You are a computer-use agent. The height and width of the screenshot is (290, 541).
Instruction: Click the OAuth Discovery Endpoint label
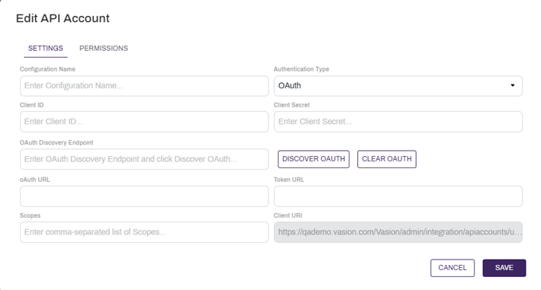56,142
